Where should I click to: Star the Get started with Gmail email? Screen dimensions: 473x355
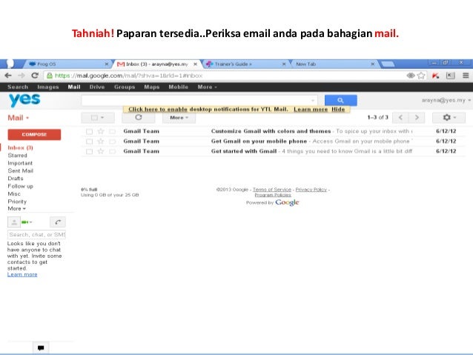coord(101,151)
